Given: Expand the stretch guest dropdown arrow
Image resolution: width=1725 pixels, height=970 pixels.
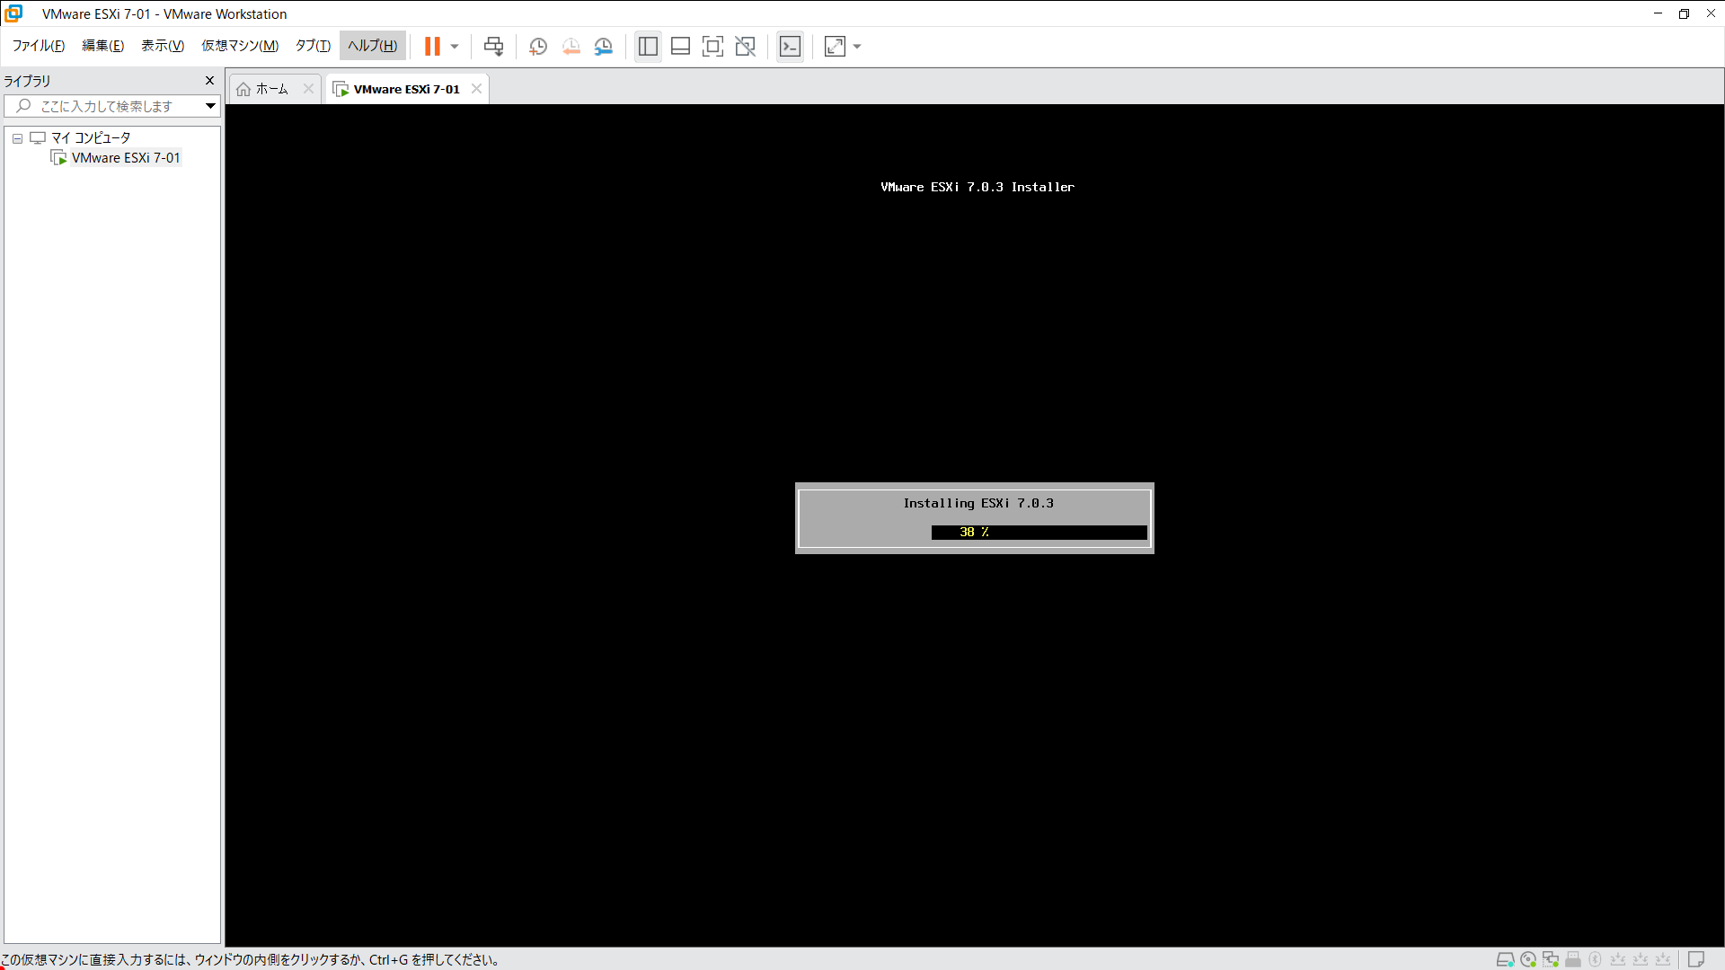Looking at the screenshot, I should point(857,47).
